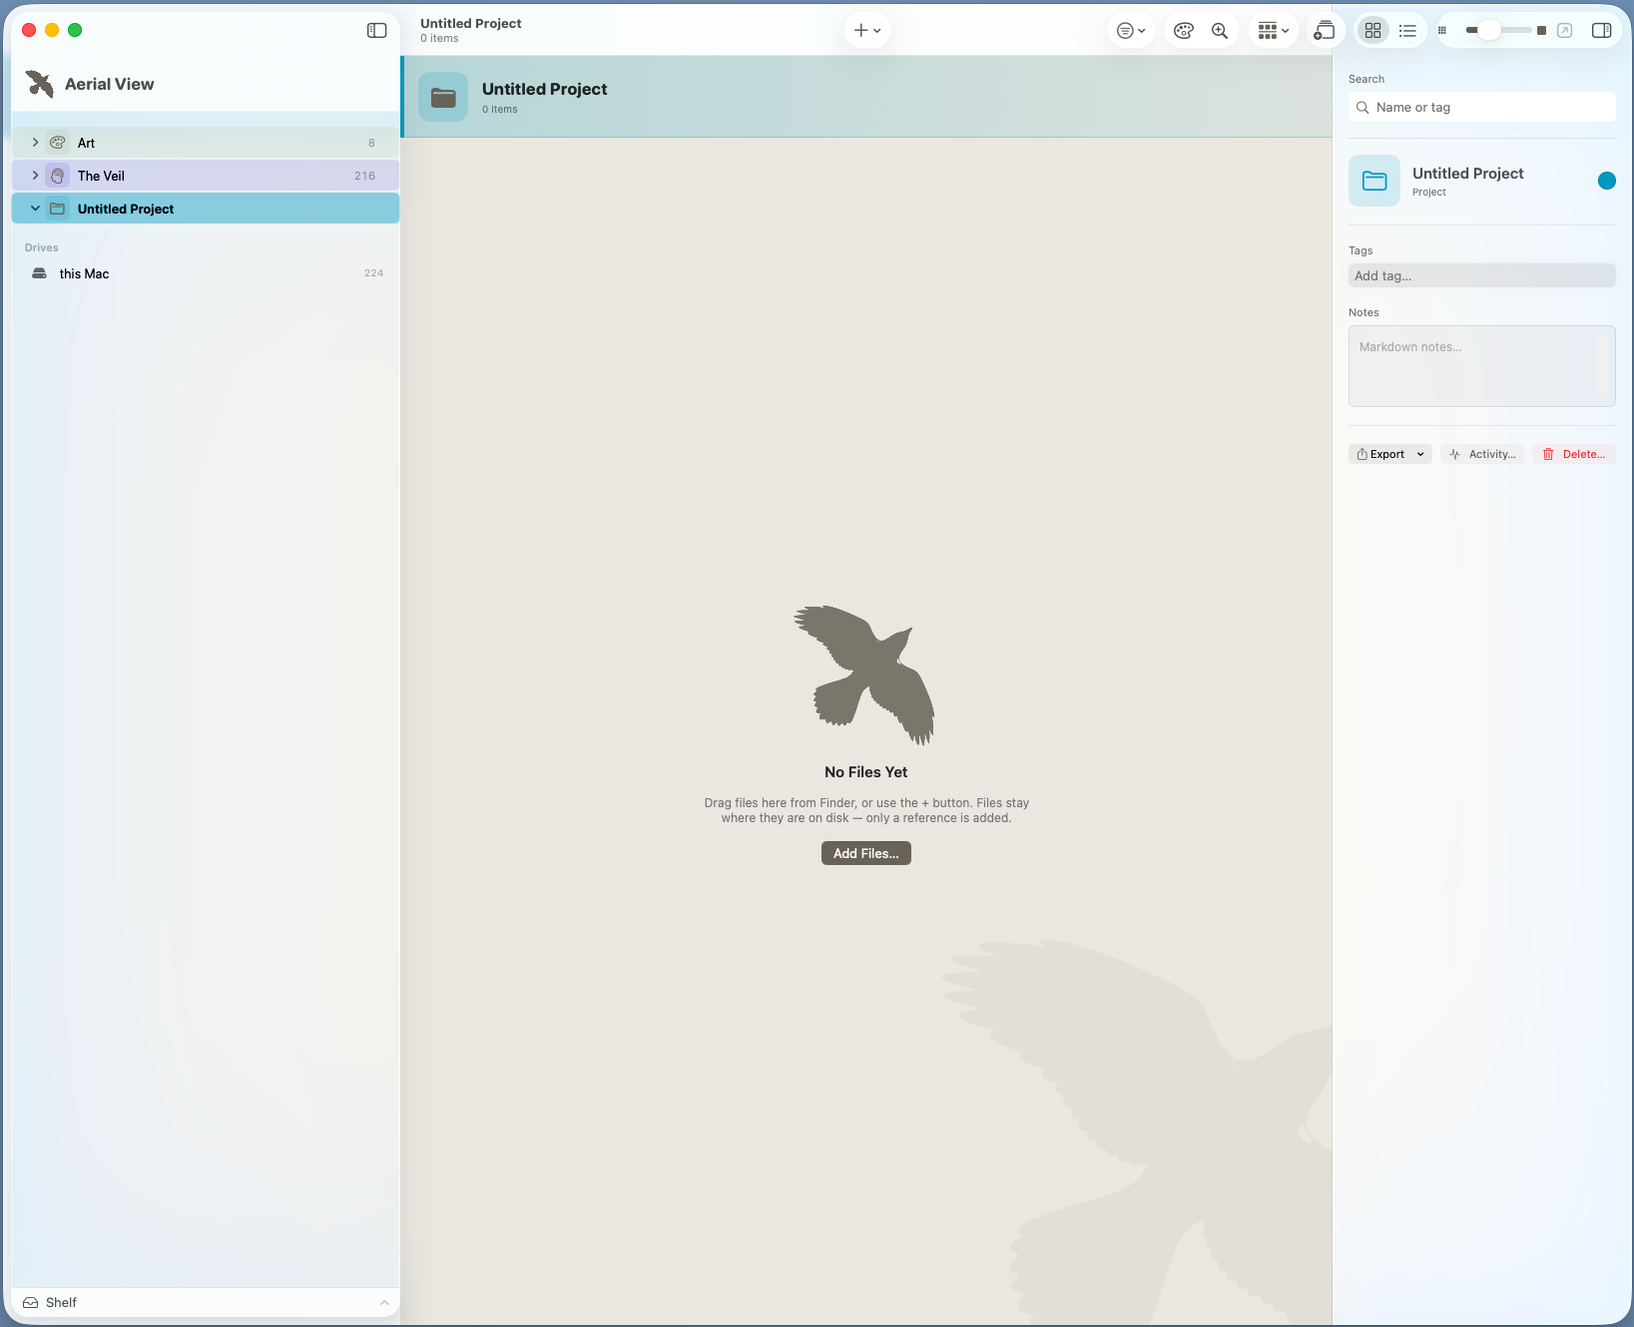Image resolution: width=1634 pixels, height=1327 pixels.
Task: Collapse the Untitled Project row
Action: click(x=35, y=209)
